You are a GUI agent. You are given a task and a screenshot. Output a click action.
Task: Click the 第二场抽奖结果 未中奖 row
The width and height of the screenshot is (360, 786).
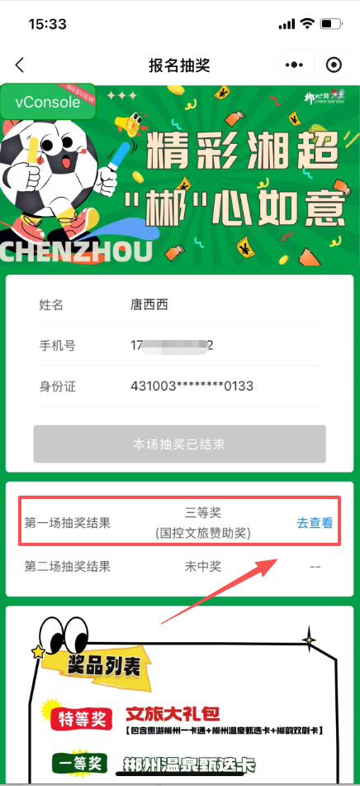179,567
